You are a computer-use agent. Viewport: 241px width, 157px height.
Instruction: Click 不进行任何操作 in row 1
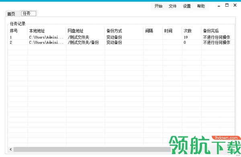216,37
